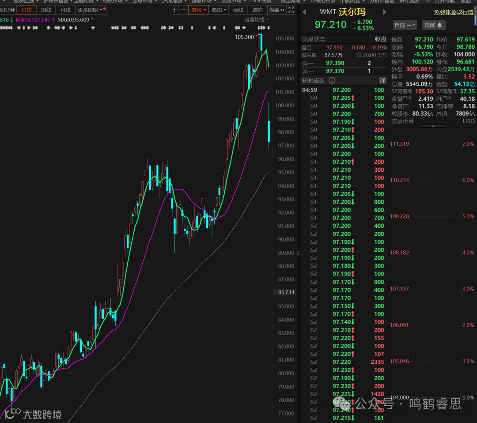Switch to 日线 daily chart tab

(27, 10)
